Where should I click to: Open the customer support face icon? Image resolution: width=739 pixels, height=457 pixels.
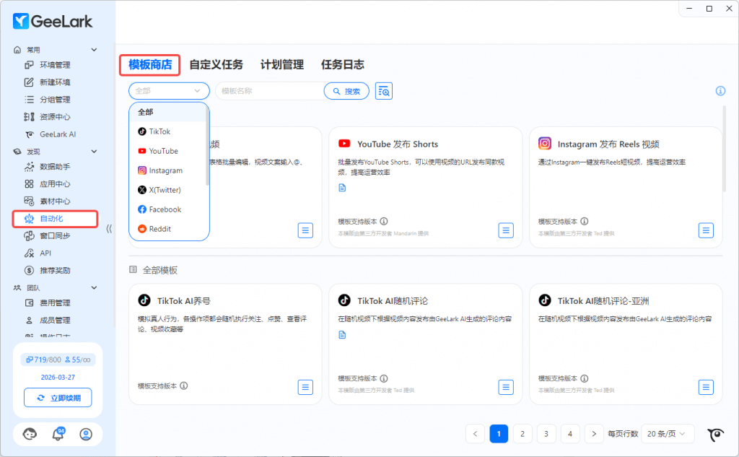tap(30, 434)
